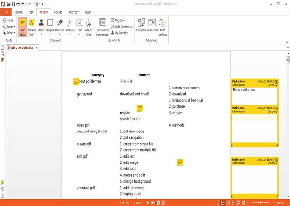Expand the Shapes dropdown arrow
The image size is (290, 206).
50,34
